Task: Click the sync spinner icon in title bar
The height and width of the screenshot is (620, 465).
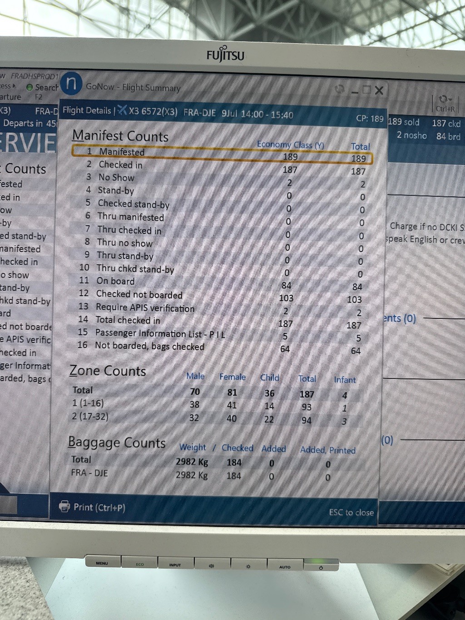Action: 339,89
